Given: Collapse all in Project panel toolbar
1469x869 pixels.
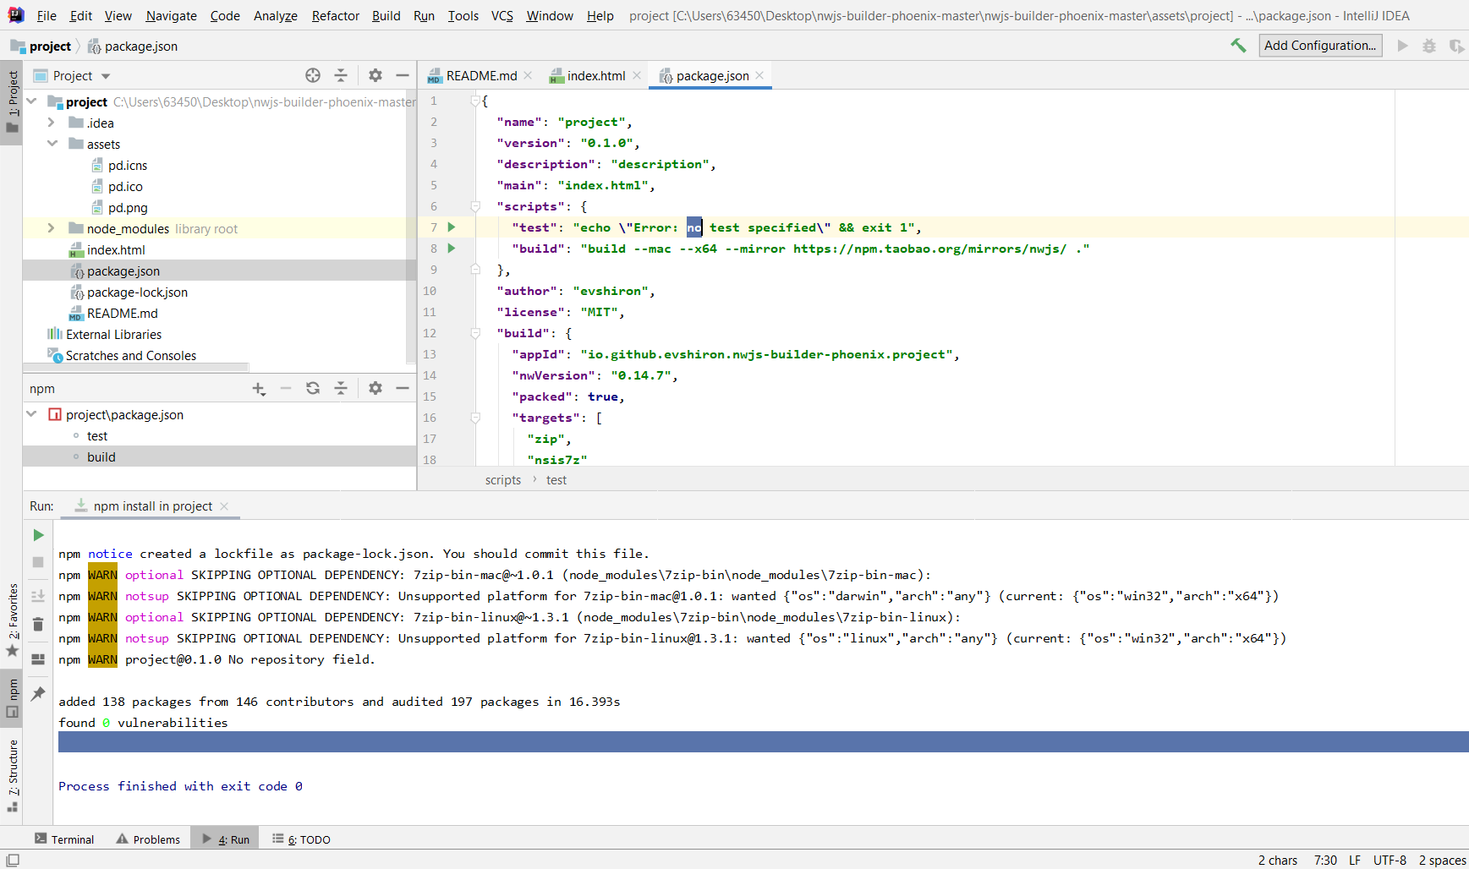Looking at the screenshot, I should (341, 75).
